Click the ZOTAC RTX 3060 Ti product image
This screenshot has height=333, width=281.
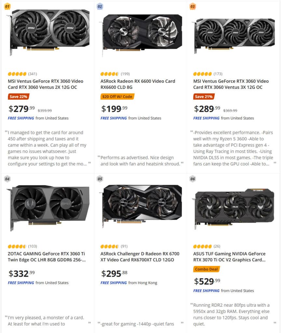click(48, 207)
